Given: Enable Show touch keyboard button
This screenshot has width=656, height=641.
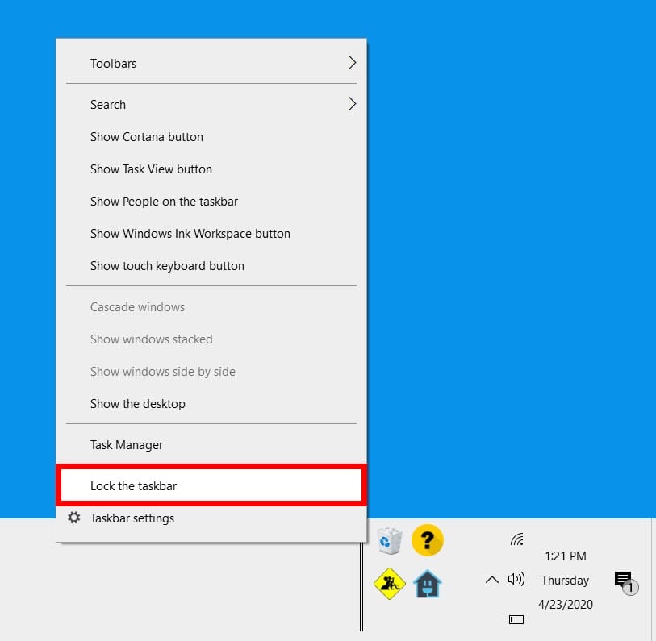Looking at the screenshot, I should pos(167,266).
